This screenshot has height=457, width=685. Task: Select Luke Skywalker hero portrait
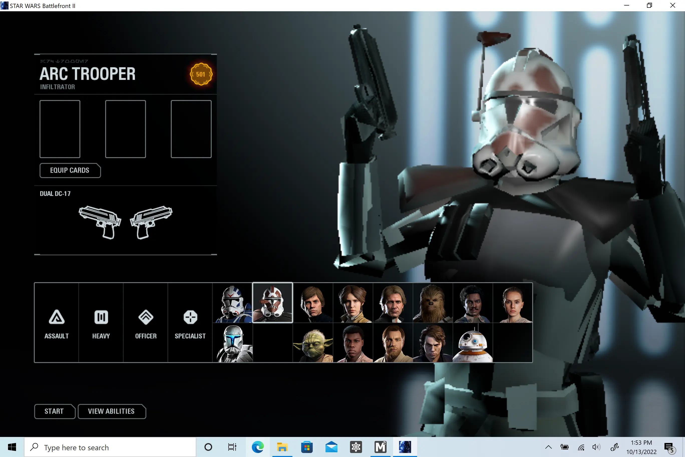pyautogui.click(x=313, y=303)
